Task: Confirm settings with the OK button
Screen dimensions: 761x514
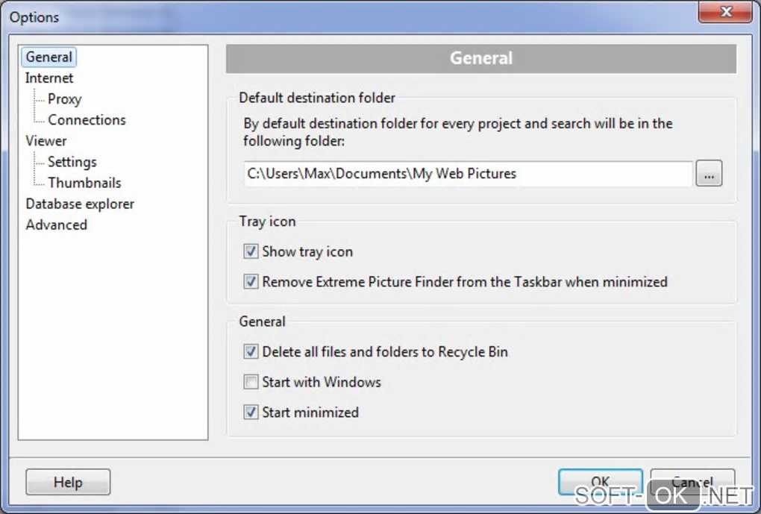Action: (x=601, y=480)
